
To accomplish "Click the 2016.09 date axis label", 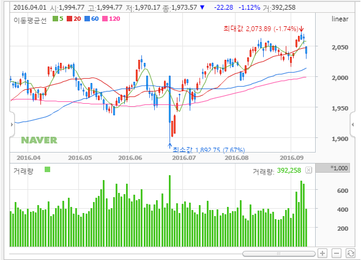I will point(292,158).
